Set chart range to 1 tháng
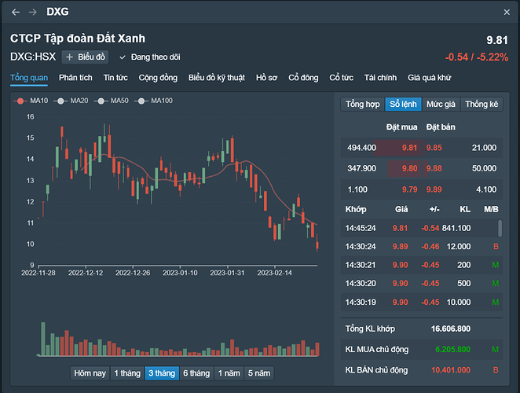The width and height of the screenshot is (520, 393). [x=127, y=373]
